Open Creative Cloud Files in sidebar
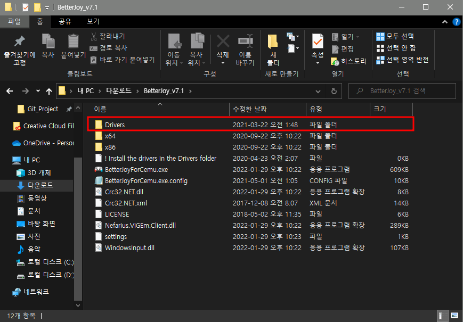The width and height of the screenshot is (463, 322). [x=43, y=126]
